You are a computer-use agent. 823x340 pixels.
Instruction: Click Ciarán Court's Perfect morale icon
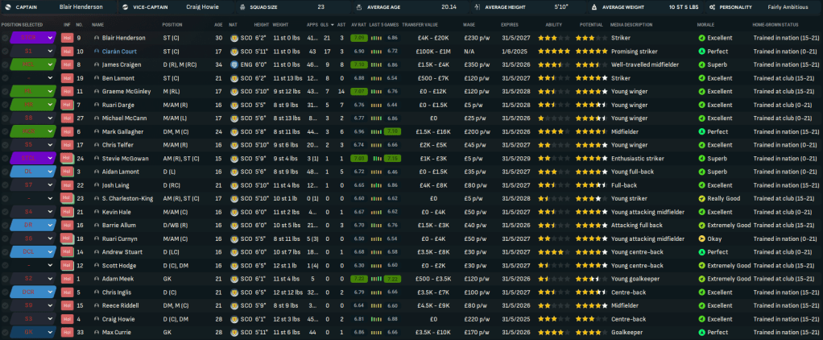click(x=701, y=52)
